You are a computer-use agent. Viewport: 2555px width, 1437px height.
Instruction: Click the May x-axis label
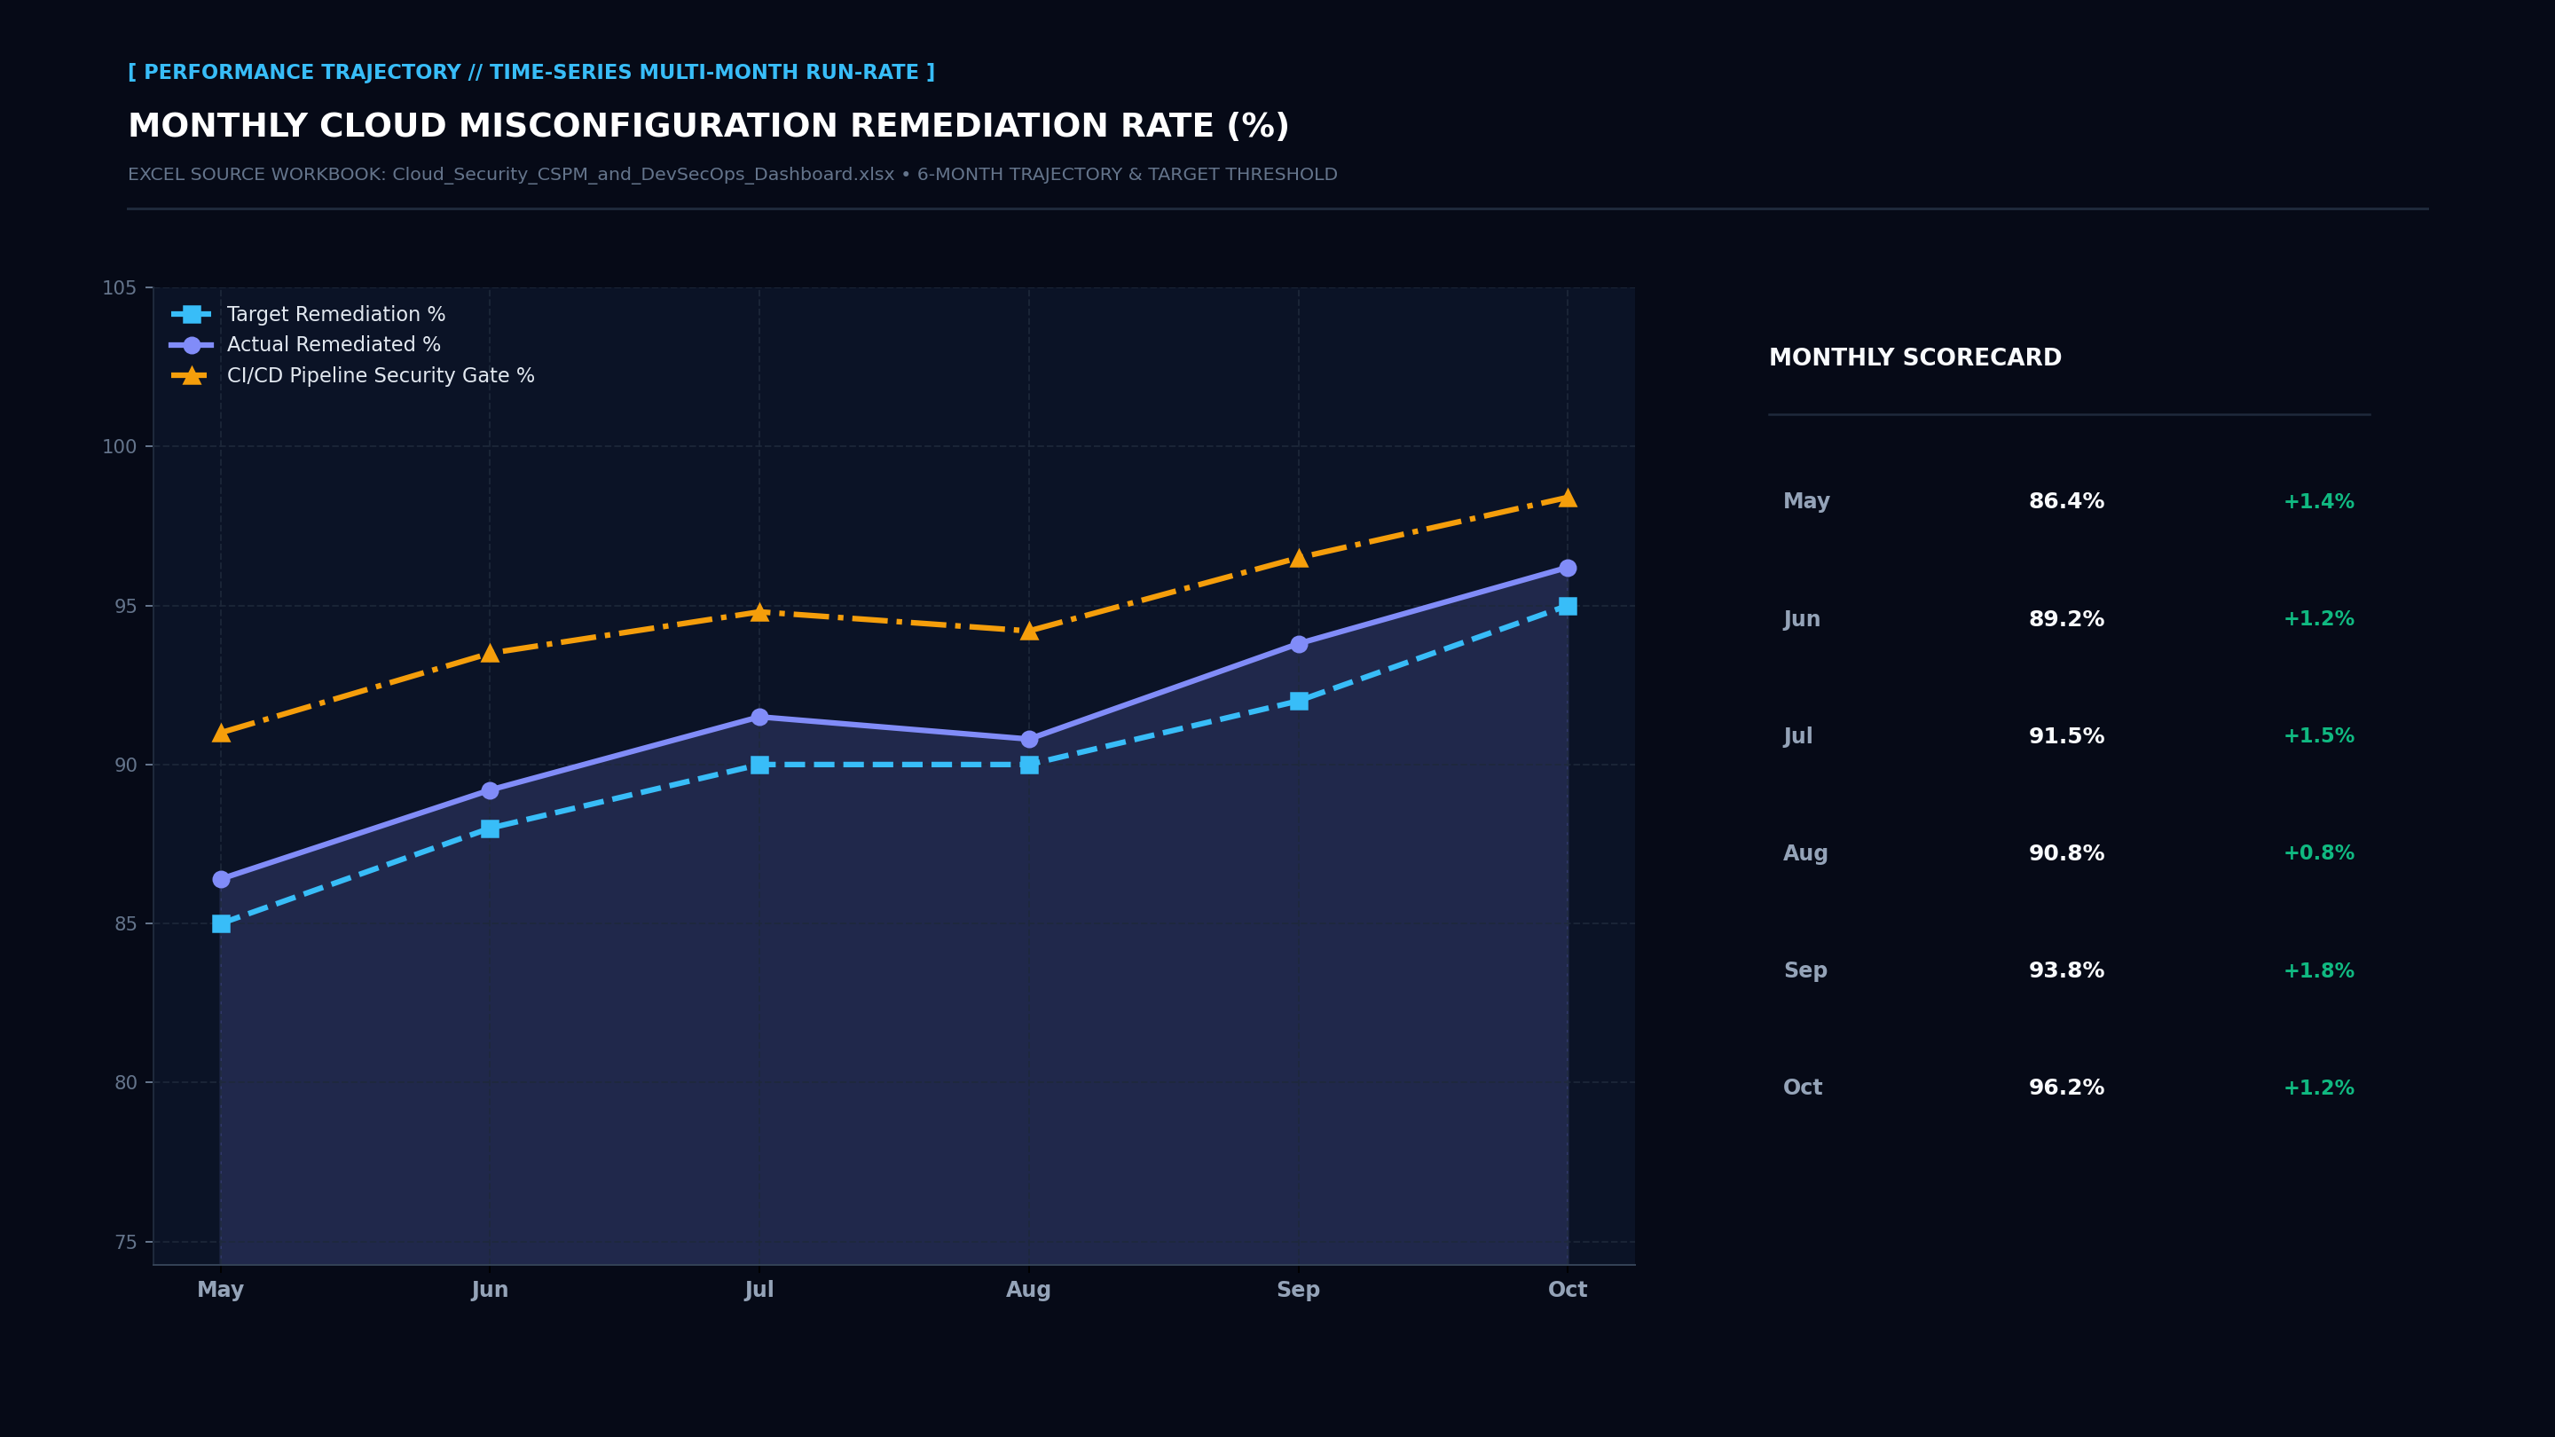220,1291
